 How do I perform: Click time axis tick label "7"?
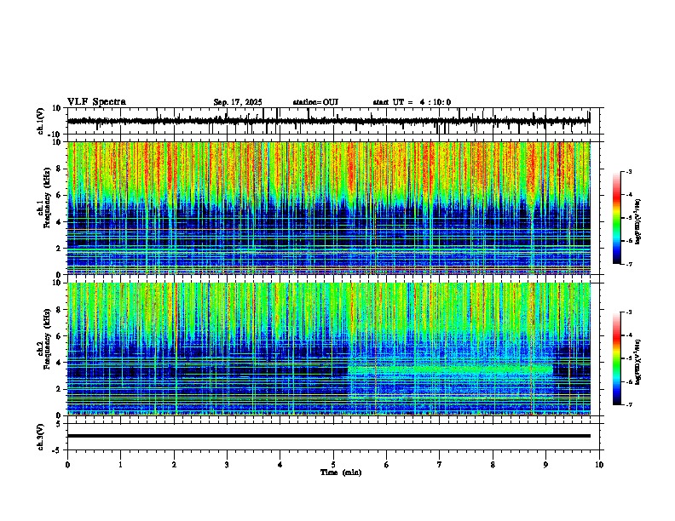pos(440,465)
